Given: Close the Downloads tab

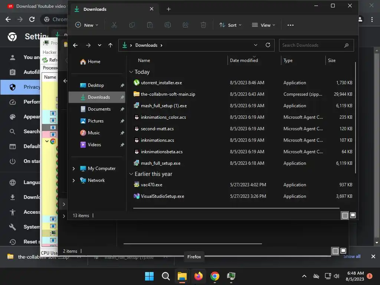Looking at the screenshot, I should [x=152, y=9].
